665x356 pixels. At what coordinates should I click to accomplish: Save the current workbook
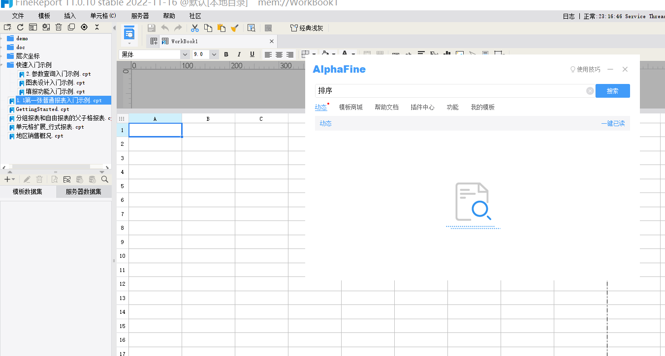[152, 28]
